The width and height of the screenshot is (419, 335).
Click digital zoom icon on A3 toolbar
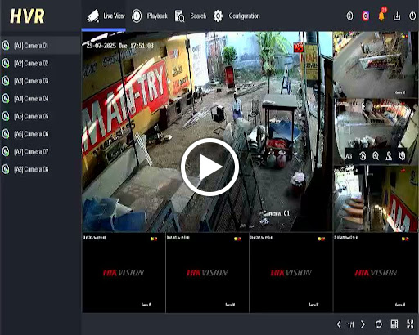coord(376,156)
